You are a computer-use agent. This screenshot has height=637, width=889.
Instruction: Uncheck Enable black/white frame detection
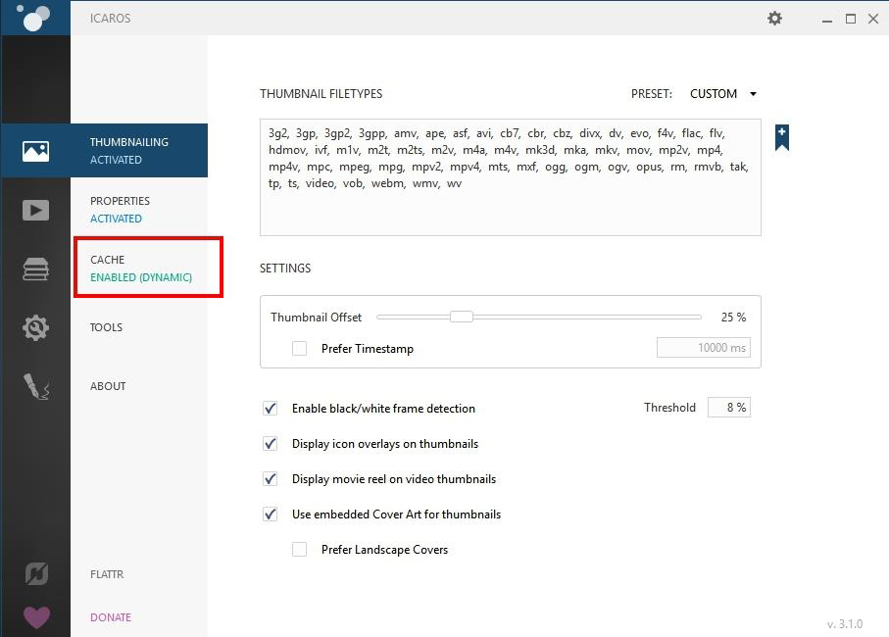271,409
